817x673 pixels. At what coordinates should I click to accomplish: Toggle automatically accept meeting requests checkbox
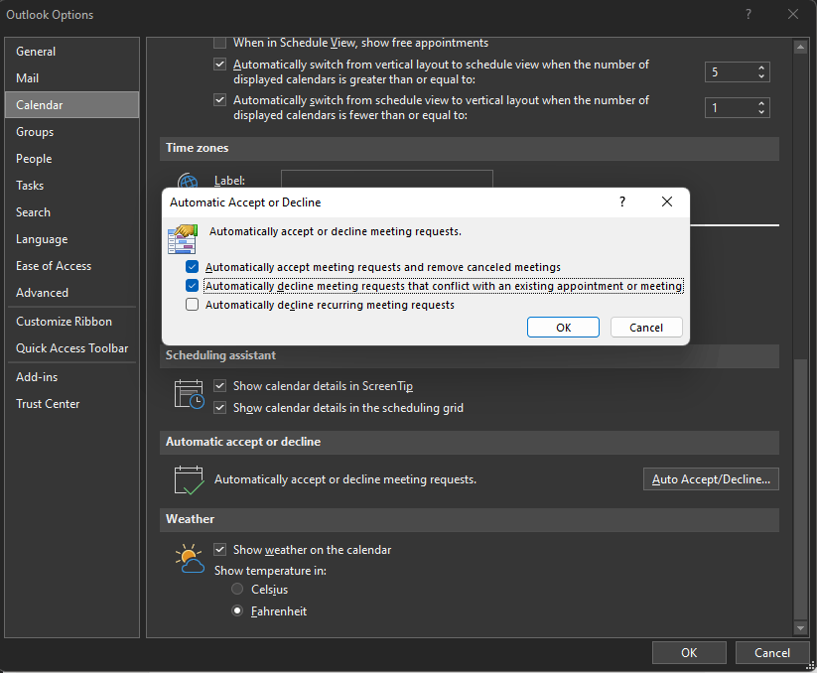coord(192,267)
